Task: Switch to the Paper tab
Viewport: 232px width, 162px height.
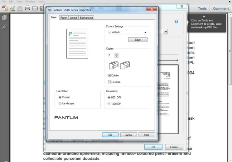Action: click(64, 18)
